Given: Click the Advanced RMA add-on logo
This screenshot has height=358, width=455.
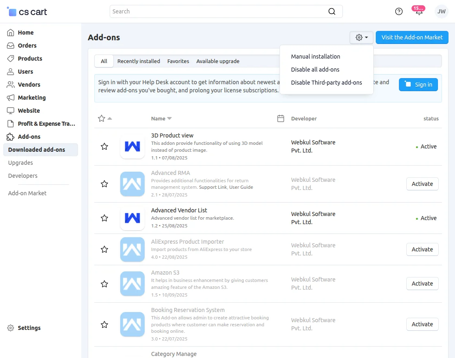Looking at the screenshot, I should coord(132,184).
